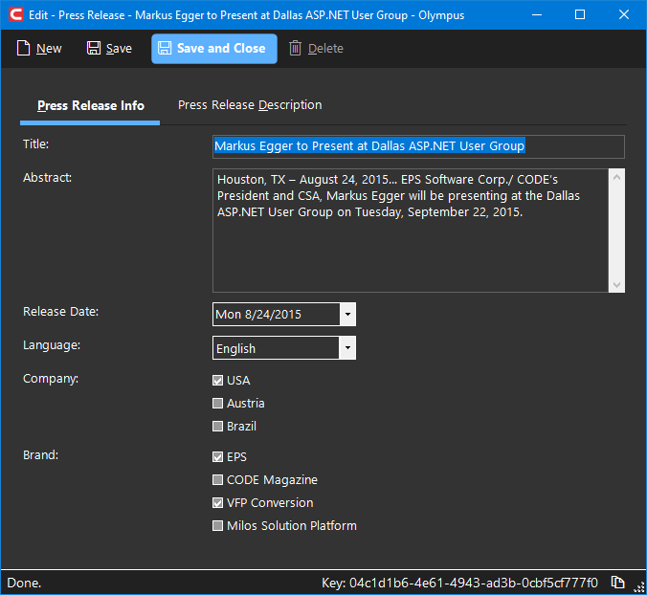Uncheck the USA company checkbox
The height and width of the screenshot is (595, 647).
[217, 380]
